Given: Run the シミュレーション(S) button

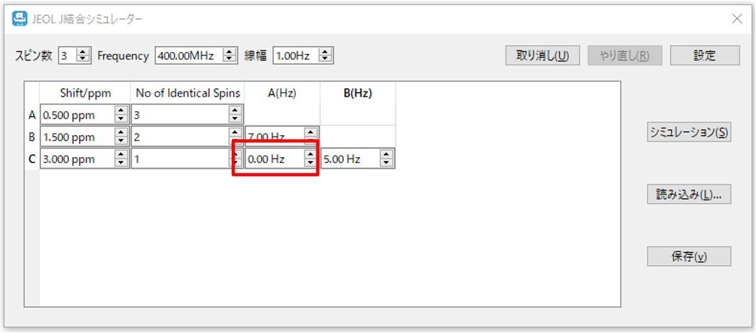Looking at the screenshot, I should click(688, 132).
